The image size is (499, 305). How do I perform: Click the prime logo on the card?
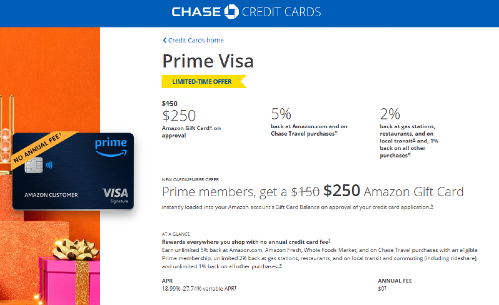pyautogui.click(x=111, y=147)
